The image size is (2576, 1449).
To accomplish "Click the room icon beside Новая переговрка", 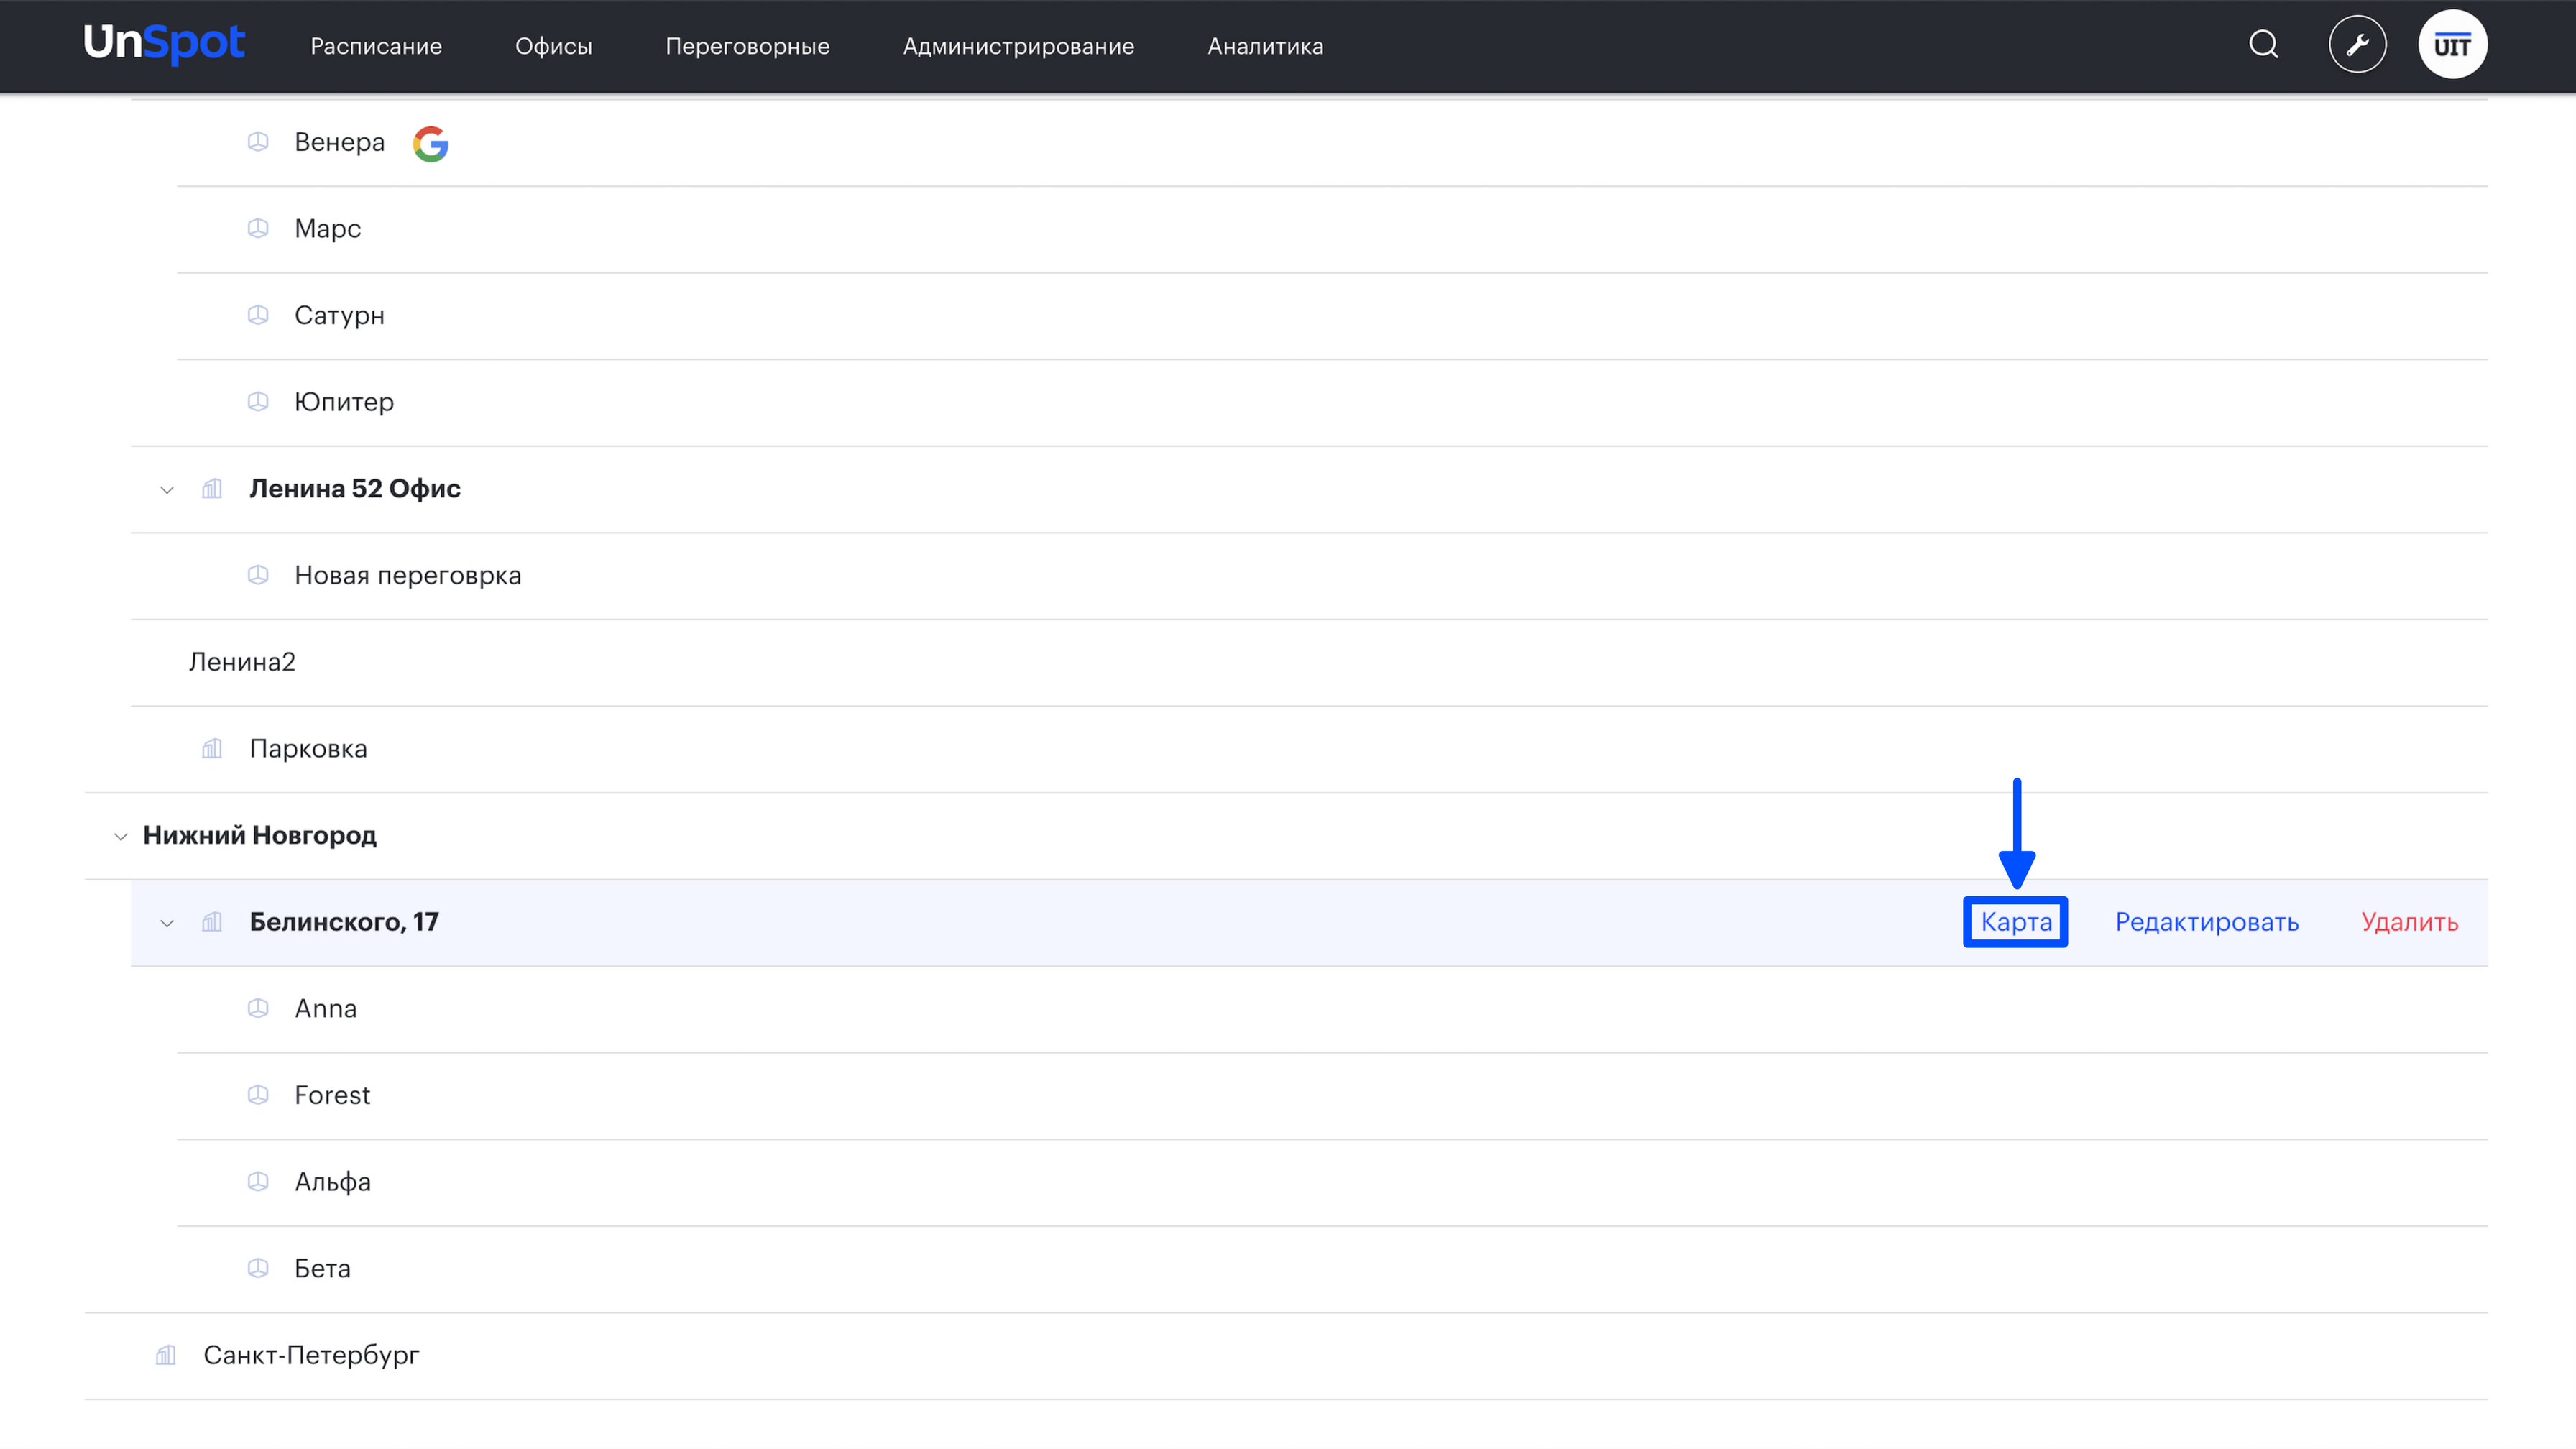I will [258, 575].
